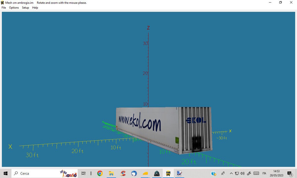Open File Explorer from the taskbar
This screenshot has height=178, width=297.
(111, 173)
